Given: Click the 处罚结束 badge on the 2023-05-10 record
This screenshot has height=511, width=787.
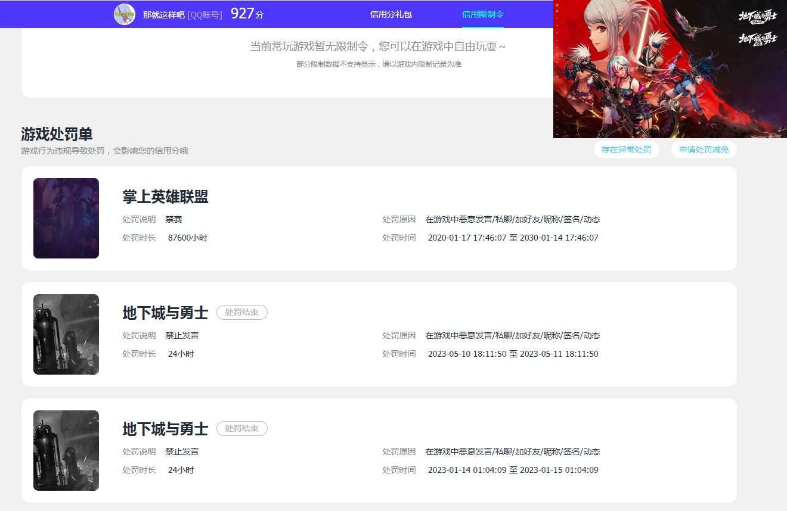Looking at the screenshot, I should (x=241, y=312).
